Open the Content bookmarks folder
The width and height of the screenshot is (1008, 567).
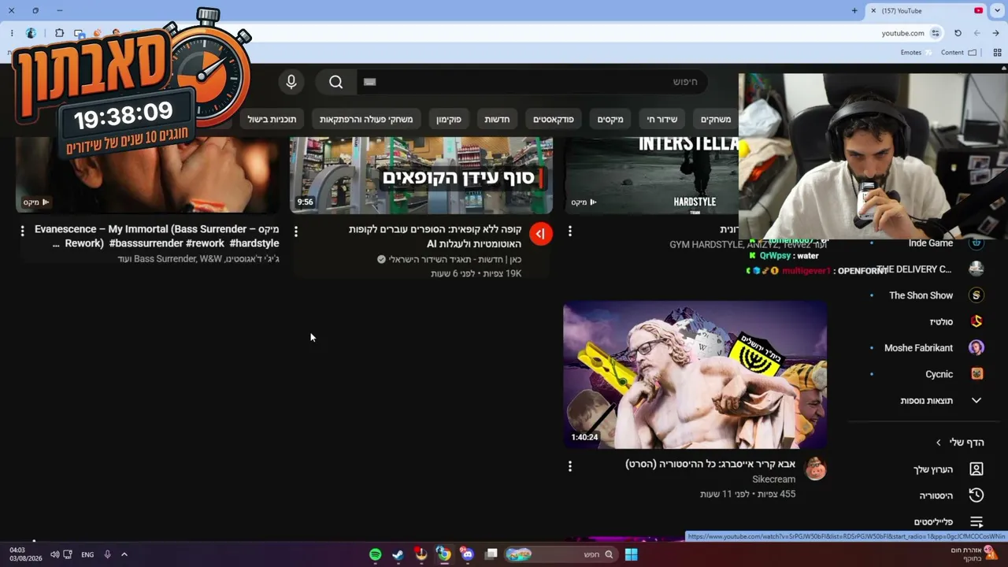[958, 53]
